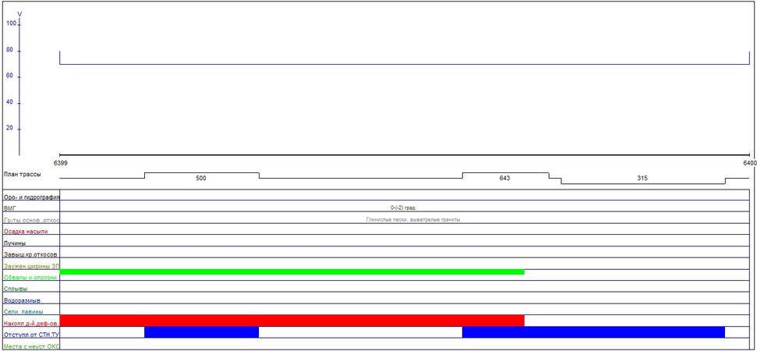Click the 'План трассы' label

coord(22,174)
